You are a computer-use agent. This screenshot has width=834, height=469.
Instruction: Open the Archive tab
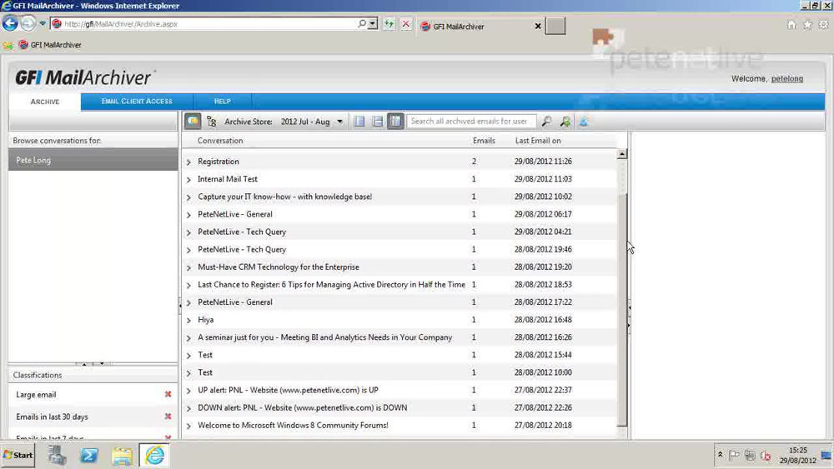pos(45,102)
